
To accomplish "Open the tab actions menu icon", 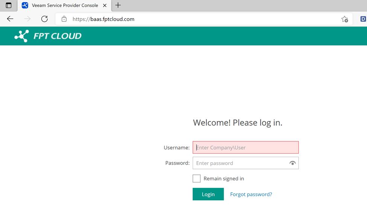I will click(x=8, y=5).
